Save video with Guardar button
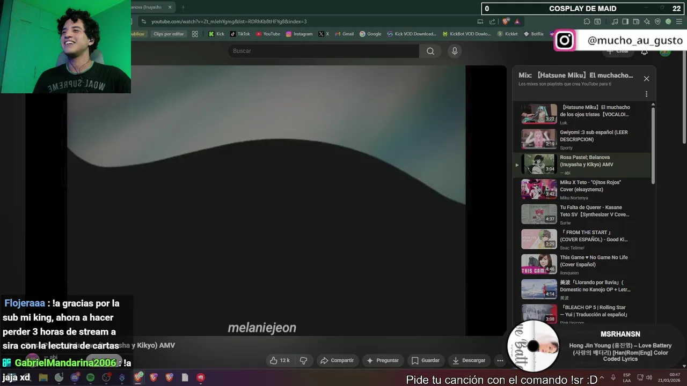This screenshot has width=687, height=386. [x=425, y=360]
